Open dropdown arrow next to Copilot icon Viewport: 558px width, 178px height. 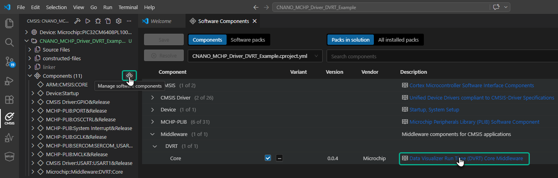click(x=506, y=8)
